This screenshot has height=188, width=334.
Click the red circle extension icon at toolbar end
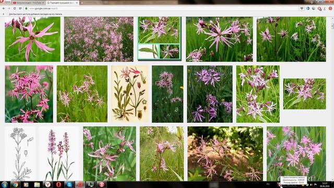[330, 8]
